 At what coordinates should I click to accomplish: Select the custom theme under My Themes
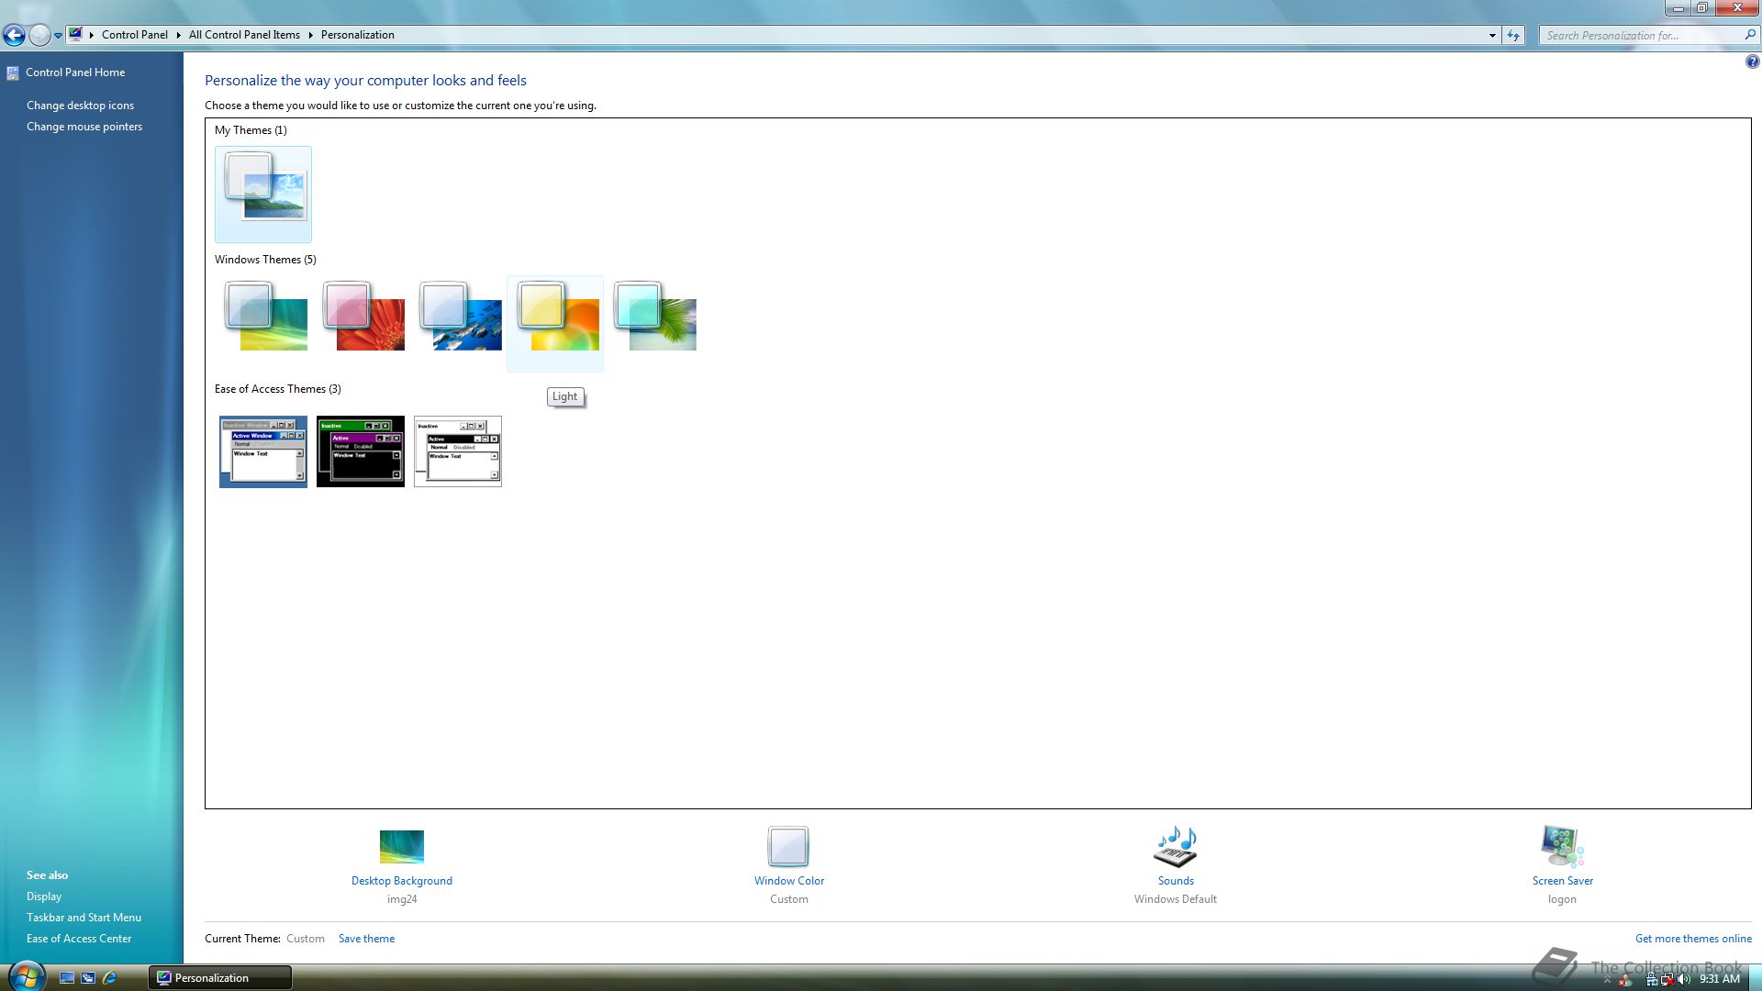tap(263, 194)
